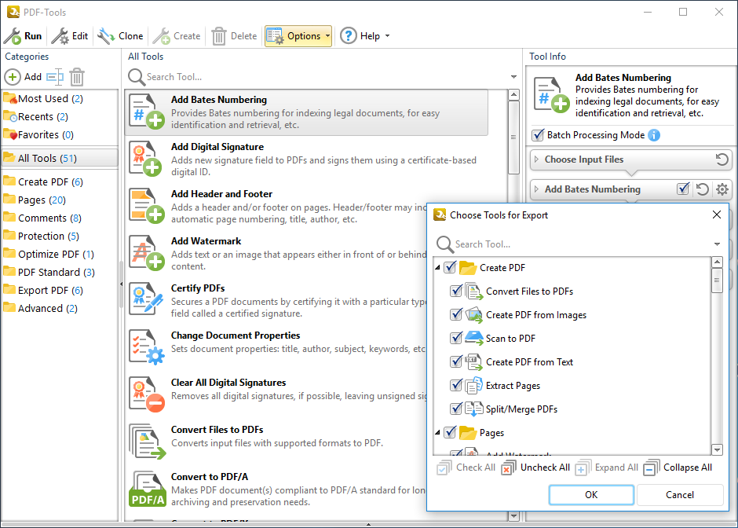Viewport: 738px width, 528px height.
Task: Click the Batch Processing Mode info icon
Action: [654, 135]
